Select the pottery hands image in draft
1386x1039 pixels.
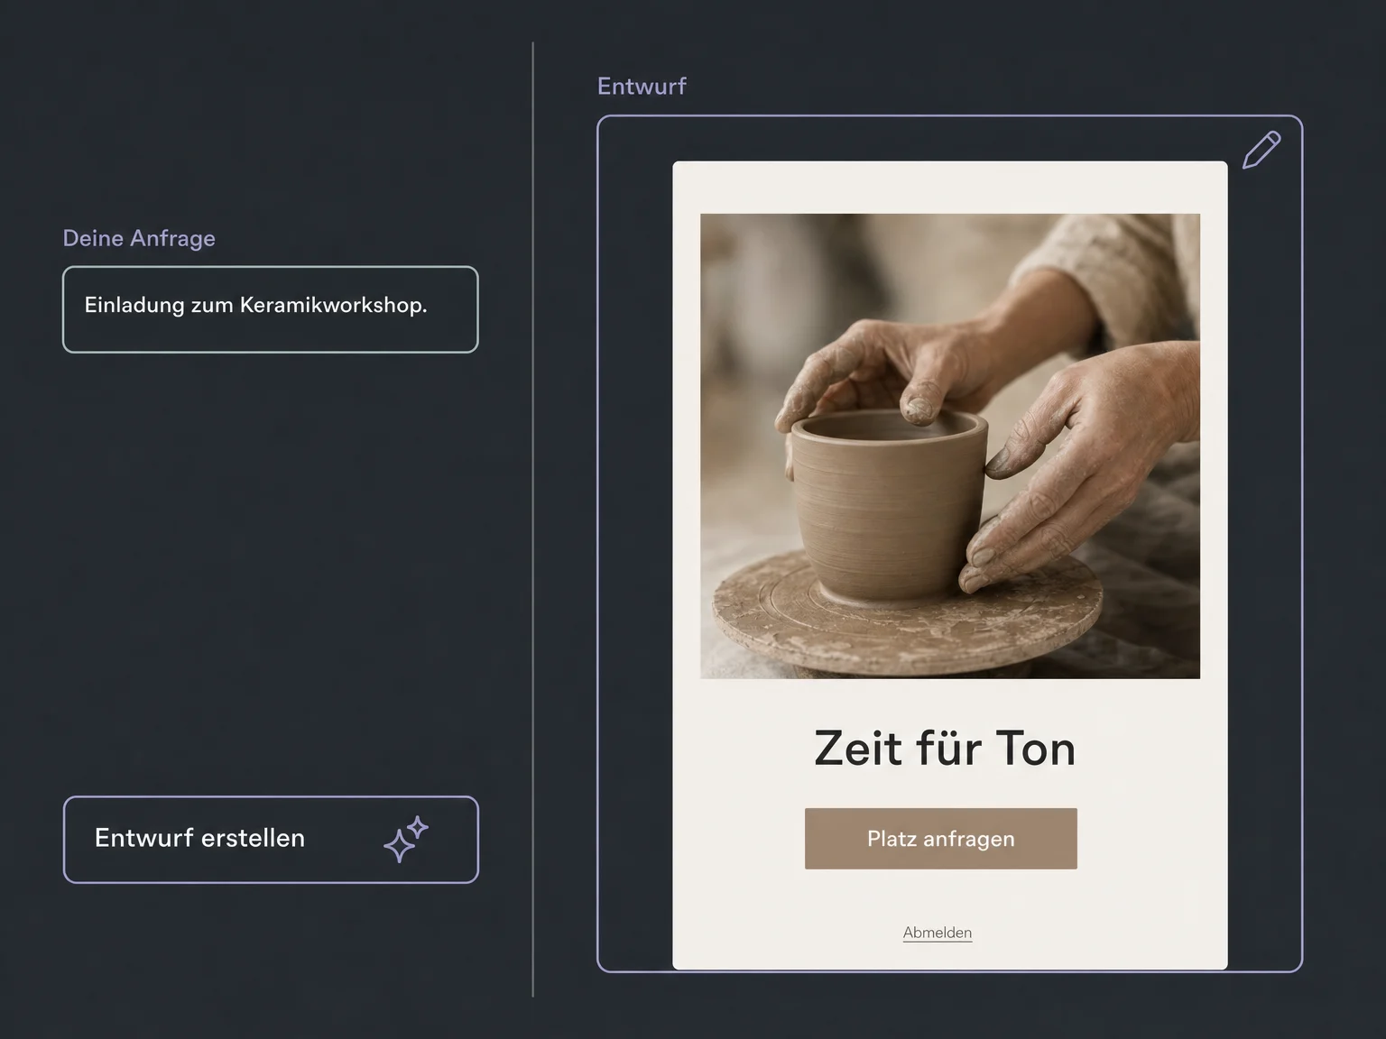[x=950, y=446]
